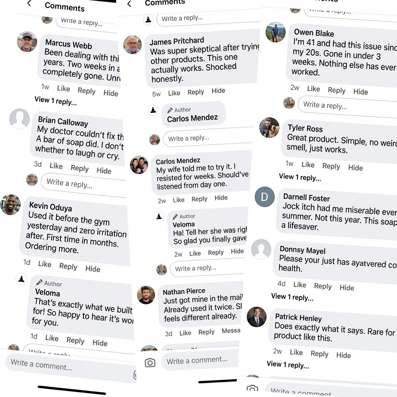Like Brian Calloway's comment
The height and width of the screenshot is (397, 397).
56,166
